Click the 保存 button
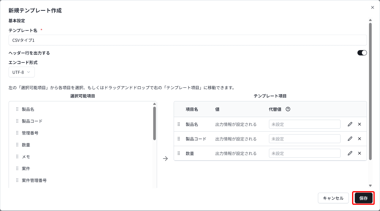This screenshot has width=380, height=211. [x=363, y=198]
